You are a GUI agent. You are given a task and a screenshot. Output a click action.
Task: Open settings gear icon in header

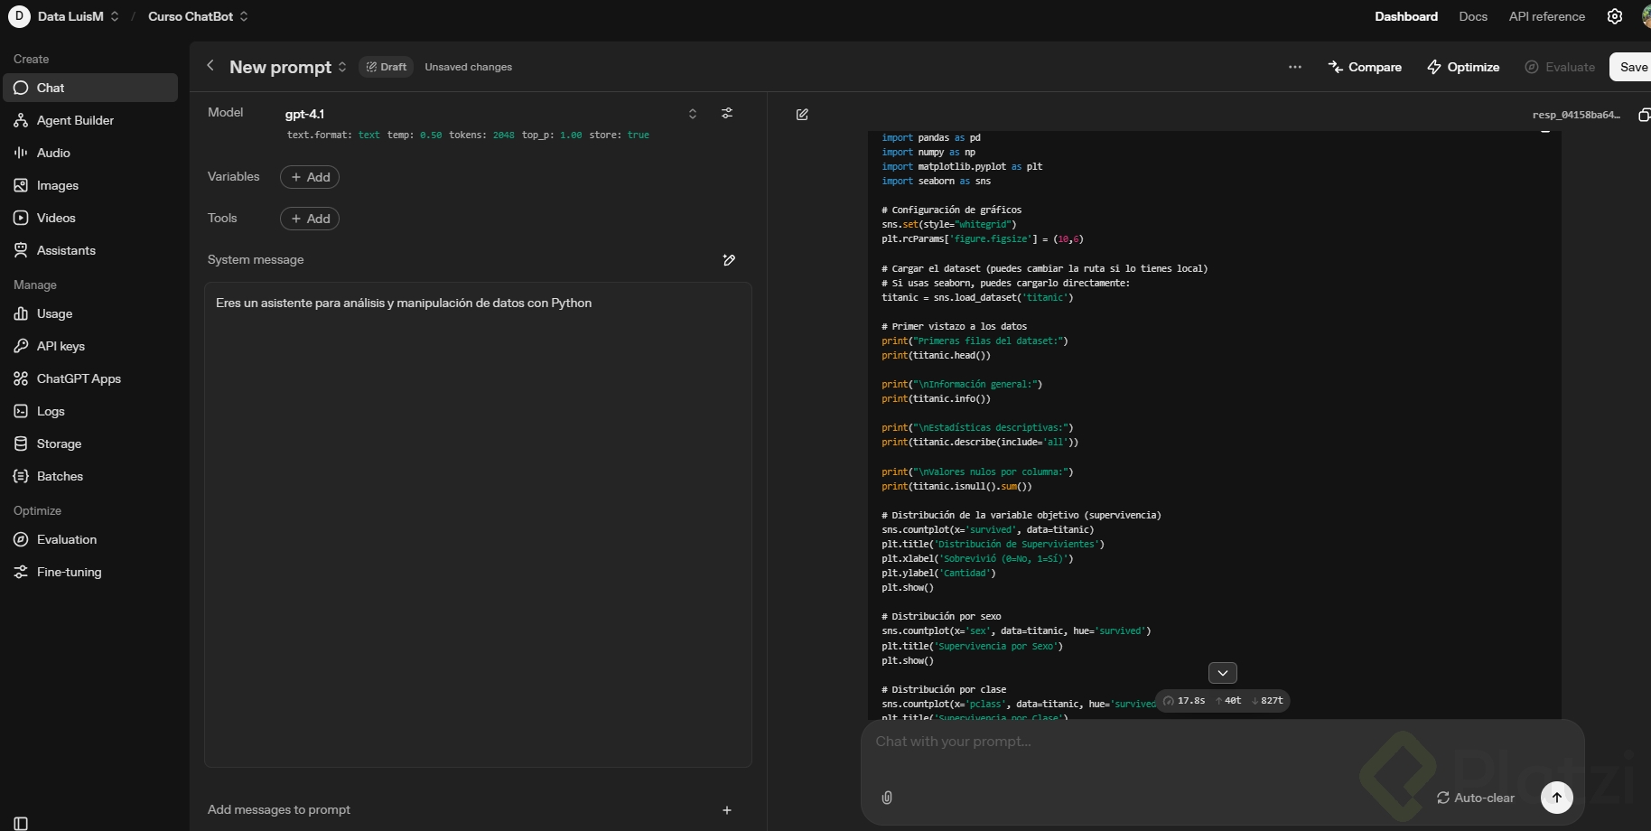[x=1615, y=16]
